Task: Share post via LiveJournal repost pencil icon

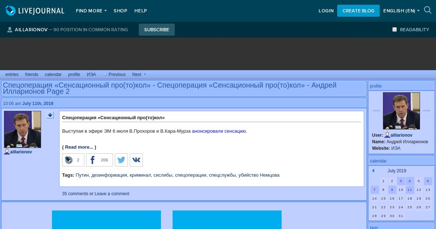Action: pos(69,160)
